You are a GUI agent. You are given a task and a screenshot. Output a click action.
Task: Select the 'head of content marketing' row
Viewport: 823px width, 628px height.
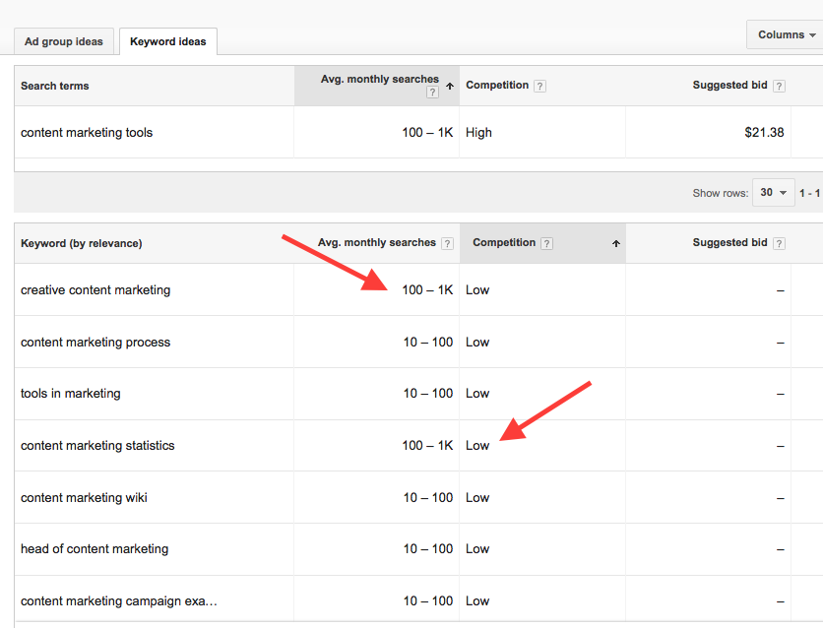95,549
